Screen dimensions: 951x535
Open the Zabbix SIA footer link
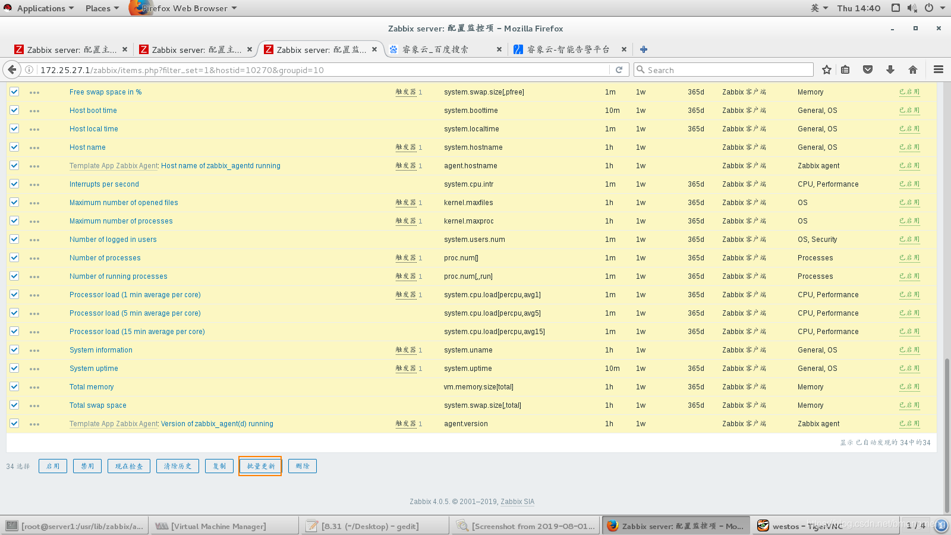click(517, 502)
